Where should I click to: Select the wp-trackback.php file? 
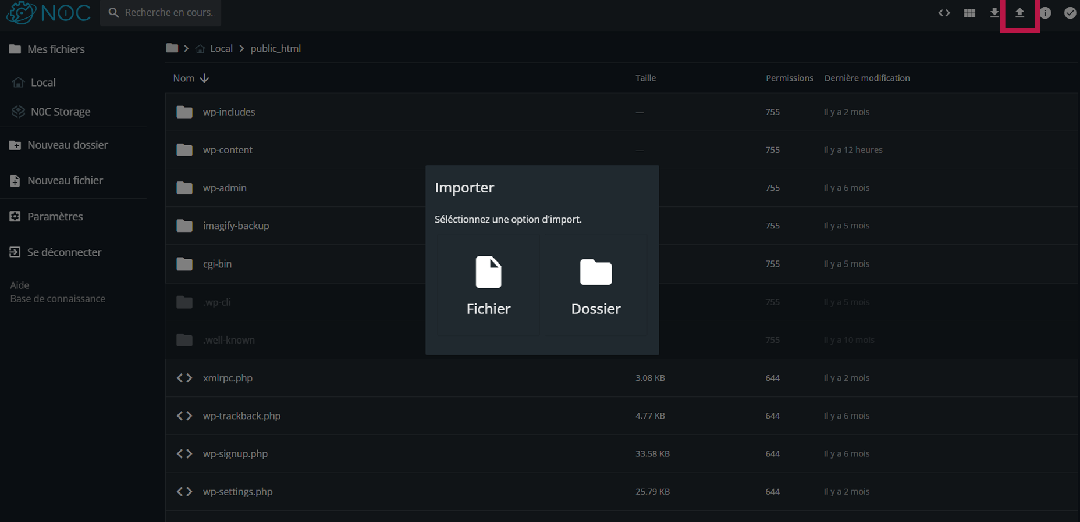point(621,416)
